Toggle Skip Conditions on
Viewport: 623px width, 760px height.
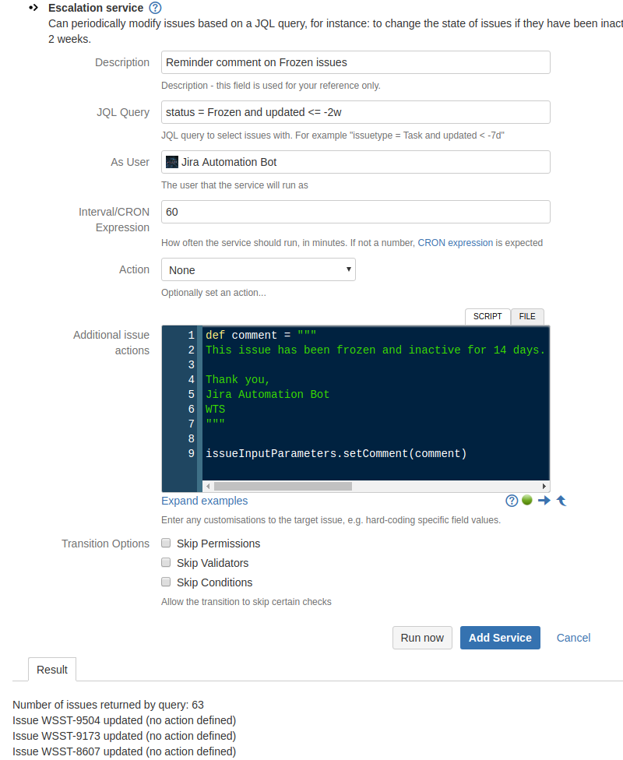coord(166,582)
